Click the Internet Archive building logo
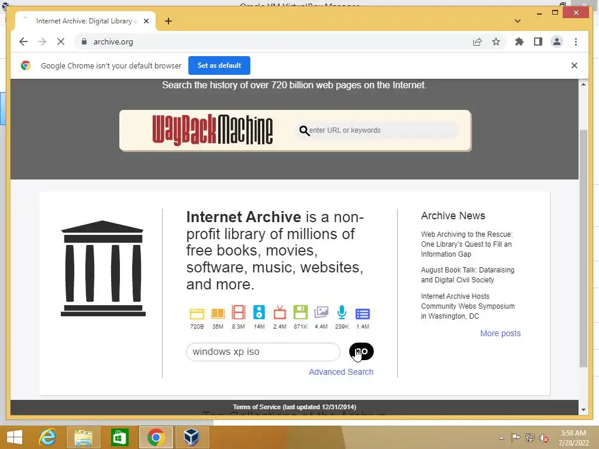 pos(103,268)
